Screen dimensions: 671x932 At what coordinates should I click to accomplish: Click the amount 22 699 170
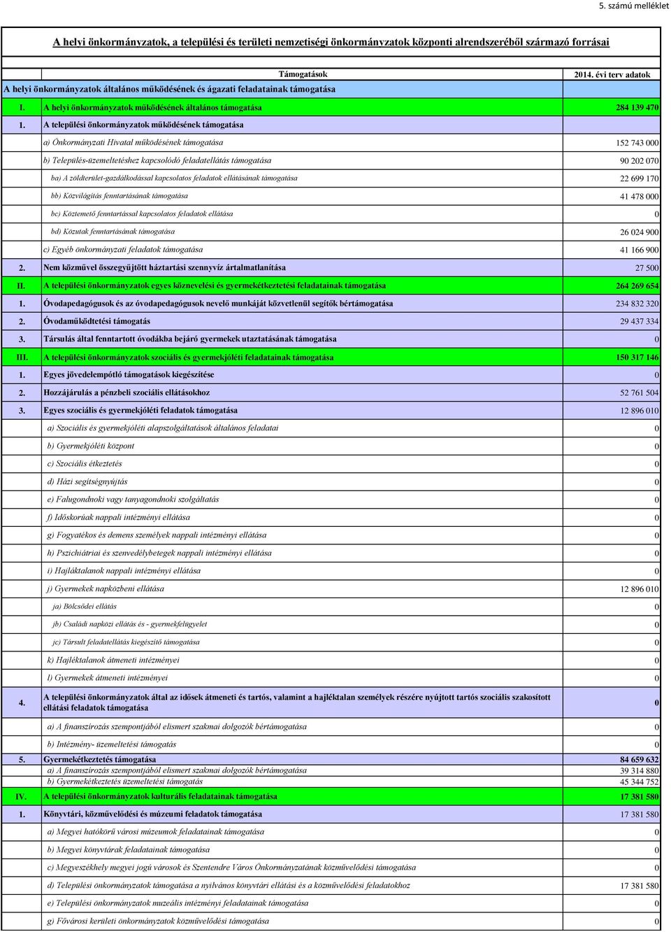639,179
